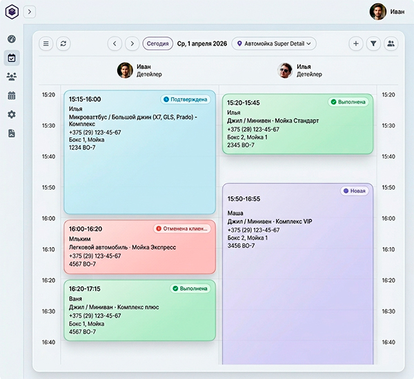Open the Автомойка Super Detail location dropdown
Screen dimensions: 414x379
[274, 43]
